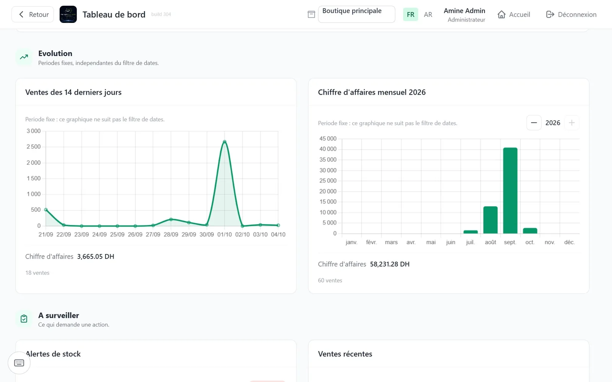Click the September revenue bar
The image size is (612, 382).
click(510, 190)
